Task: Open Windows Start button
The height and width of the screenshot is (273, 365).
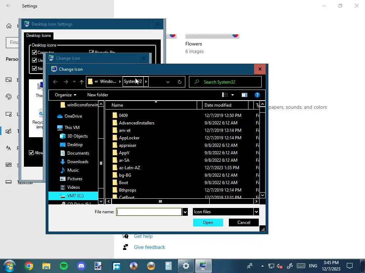Action: click(10, 266)
